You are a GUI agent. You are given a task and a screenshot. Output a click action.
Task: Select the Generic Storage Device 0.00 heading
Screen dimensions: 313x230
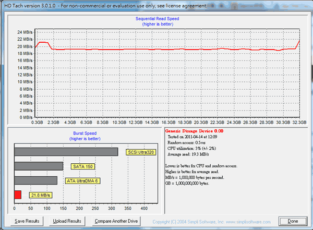pyautogui.click(x=194, y=130)
